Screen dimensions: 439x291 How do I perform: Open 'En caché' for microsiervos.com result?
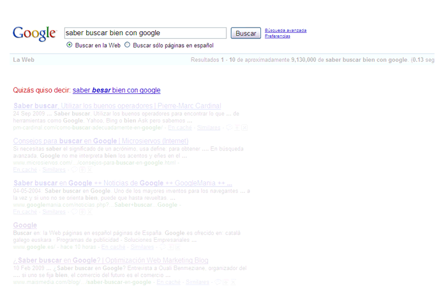point(25,170)
